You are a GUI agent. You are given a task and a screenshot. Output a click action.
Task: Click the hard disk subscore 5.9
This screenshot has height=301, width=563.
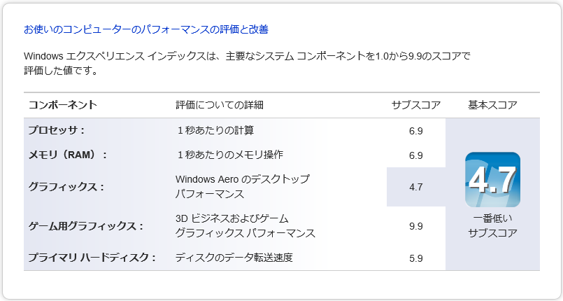tap(416, 258)
